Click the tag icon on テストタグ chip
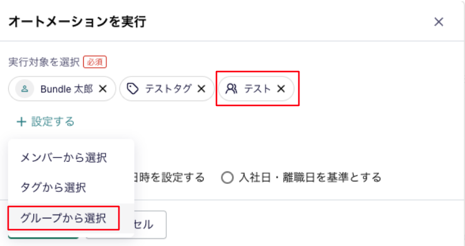The width and height of the screenshot is (465, 246). (x=133, y=88)
